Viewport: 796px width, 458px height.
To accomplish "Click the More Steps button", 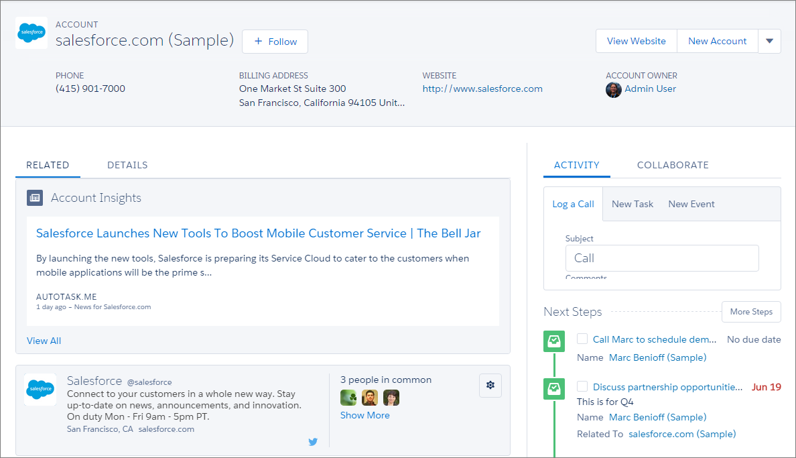I will click(751, 312).
